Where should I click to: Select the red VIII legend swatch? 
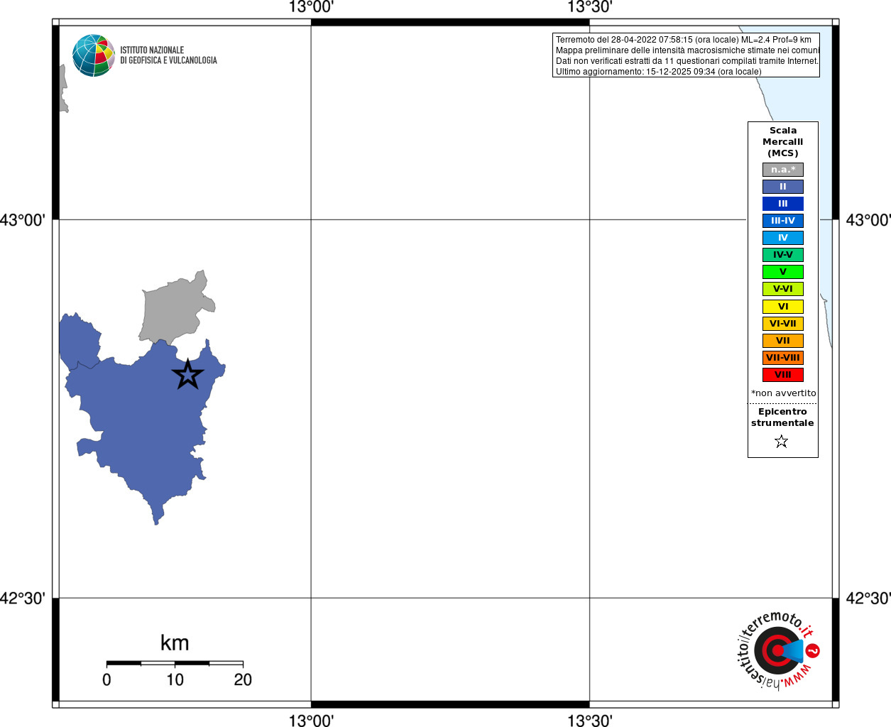783,375
